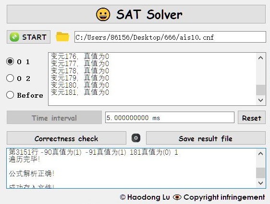
Task: Click the results list scroll down arrow
Action: click(x=260, y=100)
